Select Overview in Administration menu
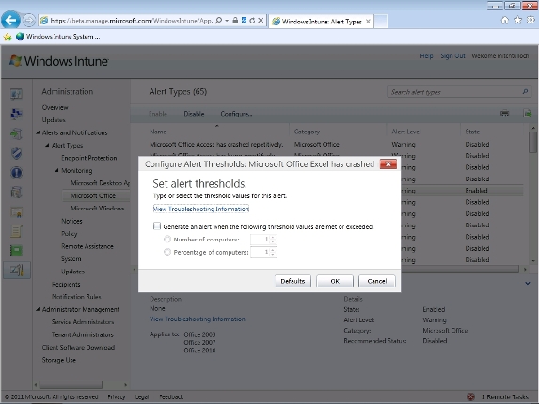The width and height of the screenshot is (539, 404). pos(55,107)
